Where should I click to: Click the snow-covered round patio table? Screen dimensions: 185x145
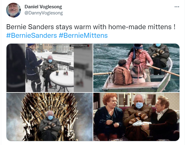(x=62, y=79)
